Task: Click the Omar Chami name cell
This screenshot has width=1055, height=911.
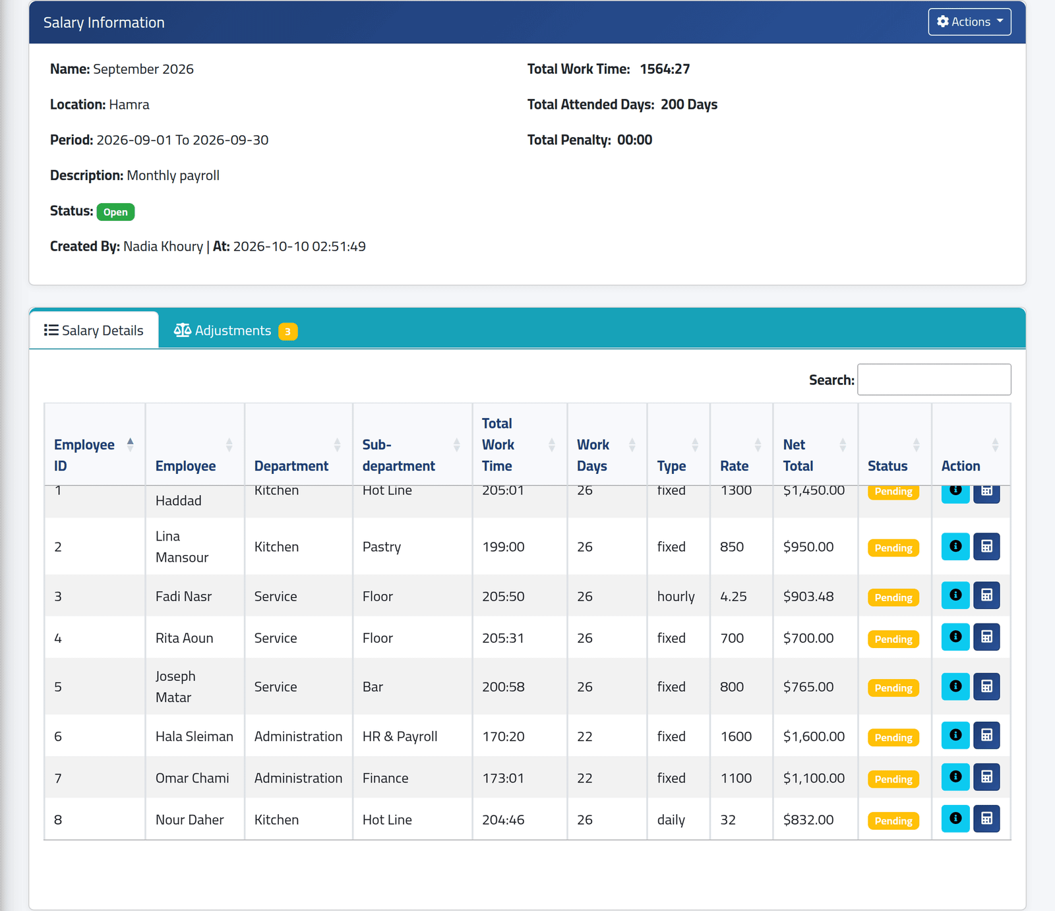Action: click(x=195, y=778)
